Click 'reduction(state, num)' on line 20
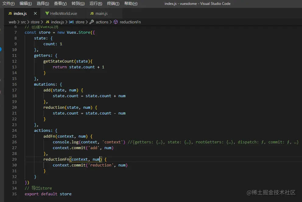302x202 pixels. (x=68, y=107)
